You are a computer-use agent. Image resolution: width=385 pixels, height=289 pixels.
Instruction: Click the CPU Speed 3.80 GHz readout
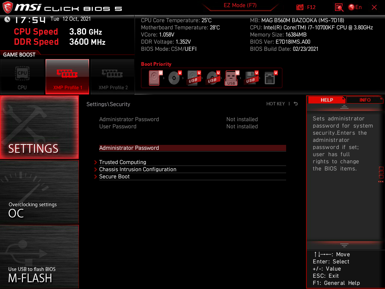(x=58, y=32)
